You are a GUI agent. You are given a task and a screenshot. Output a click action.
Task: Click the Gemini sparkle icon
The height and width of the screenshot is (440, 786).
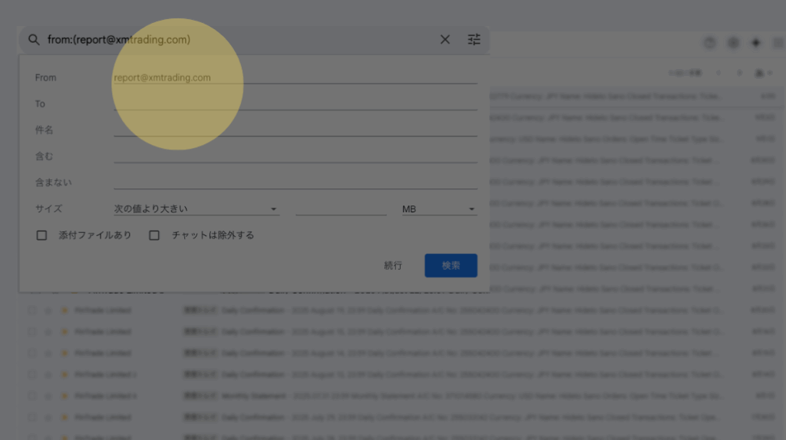click(x=756, y=43)
